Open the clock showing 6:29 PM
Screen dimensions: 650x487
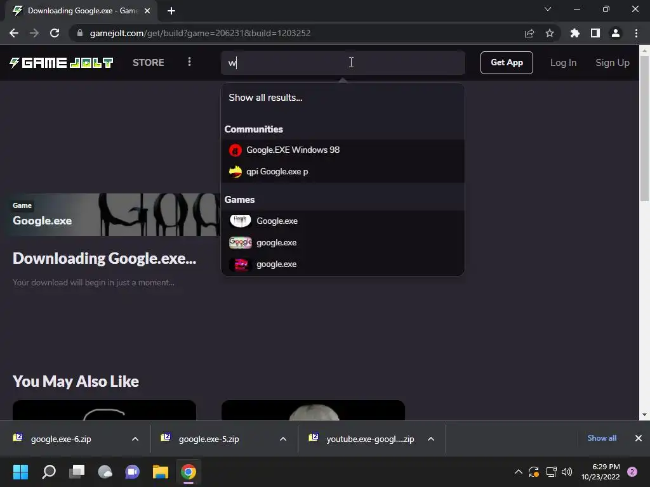(600, 472)
